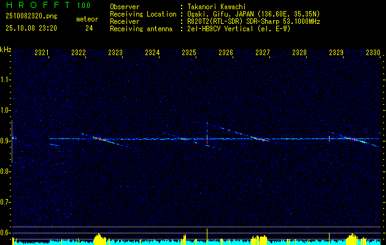The height and width of the screenshot is (245, 386).
Task: Click the 2321 time marker
Action: click(x=42, y=52)
